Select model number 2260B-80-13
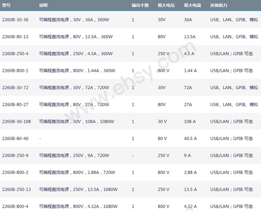The image size is (261, 211). [x=15, y=37]
